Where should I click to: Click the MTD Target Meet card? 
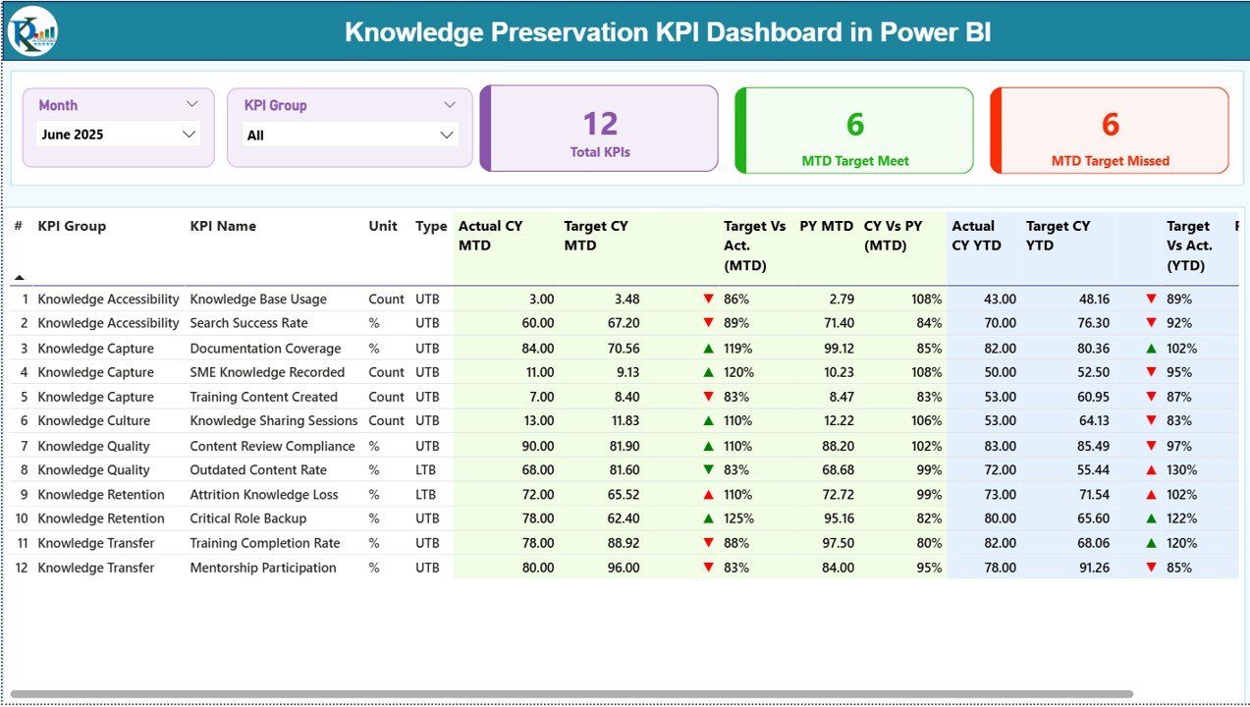point(854,131)
